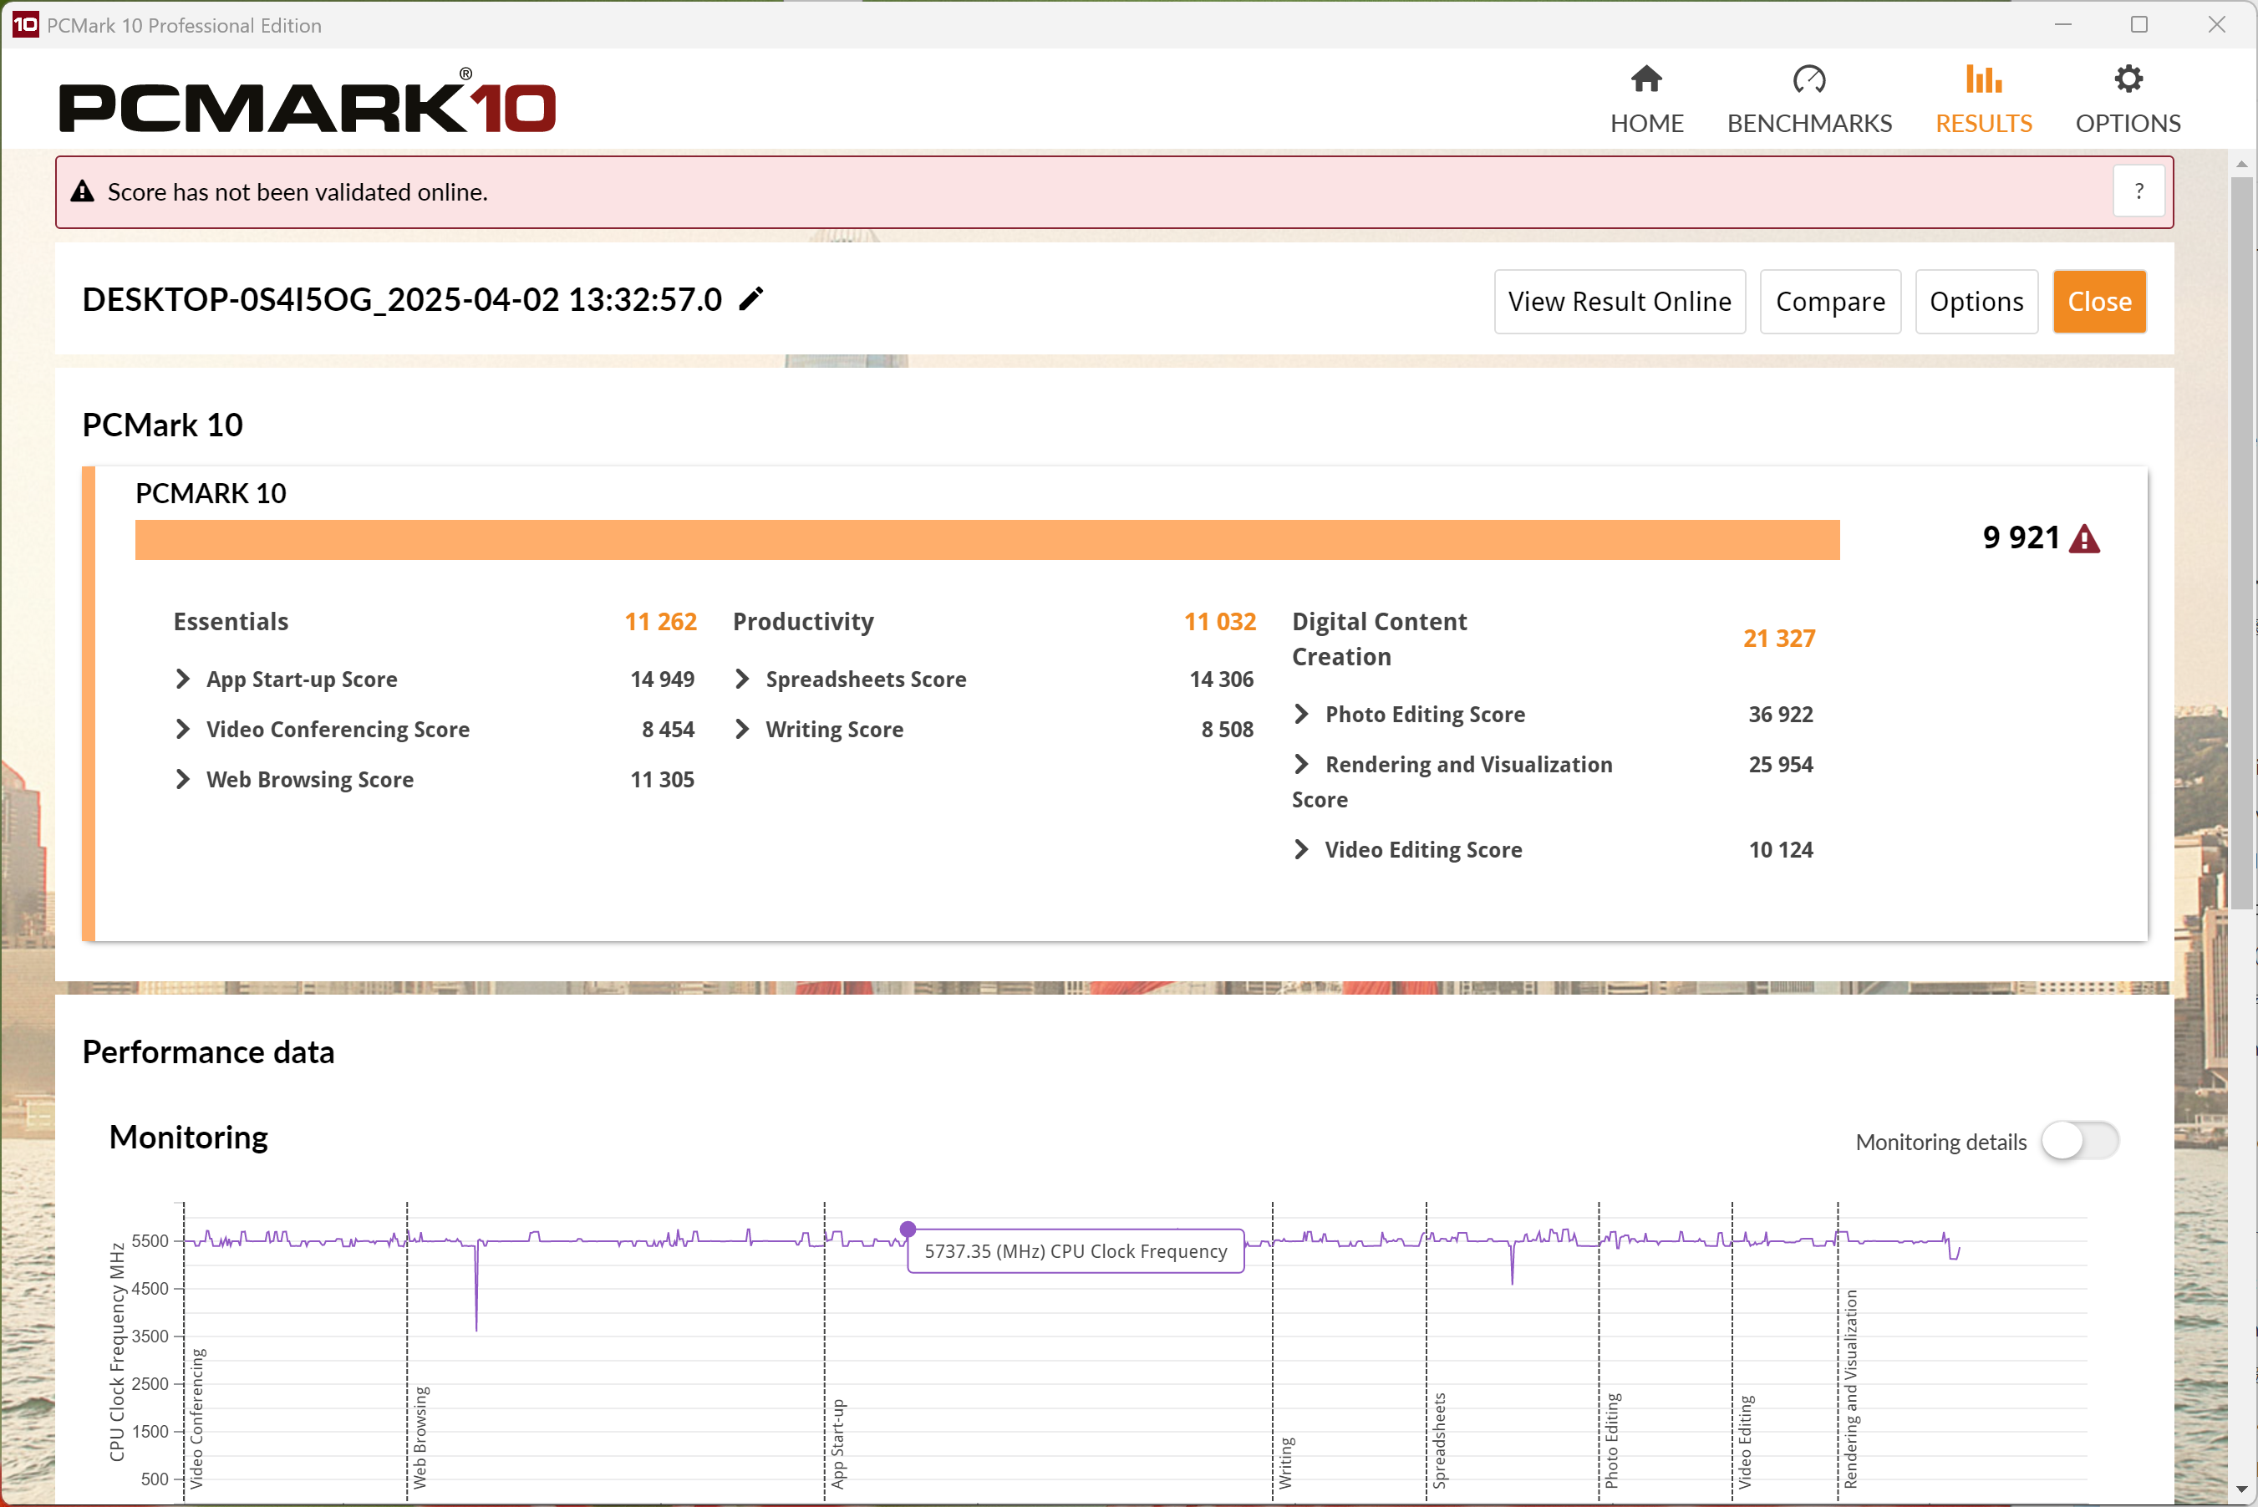The image size is (2258, 1507).
Task: Click the 5737.35 MHz CPU Clock Frequency tooltip
Action: tap(1076, 1250)
